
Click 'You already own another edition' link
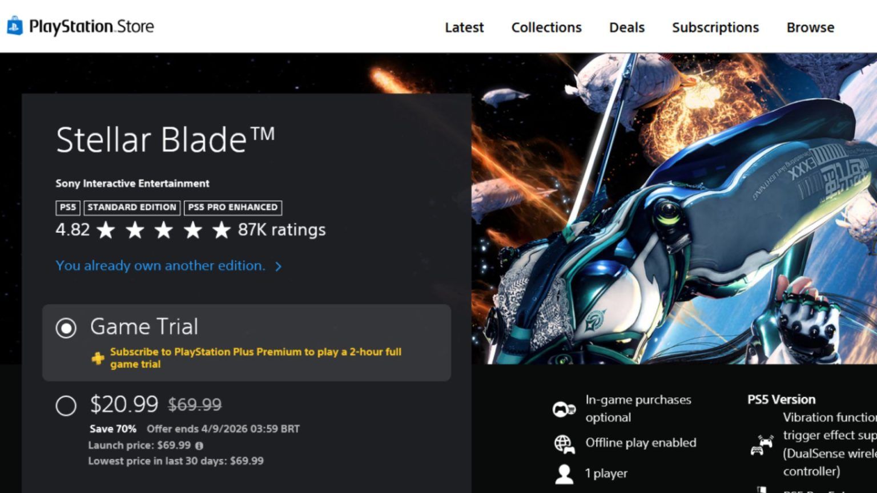(x=160, y=266)
